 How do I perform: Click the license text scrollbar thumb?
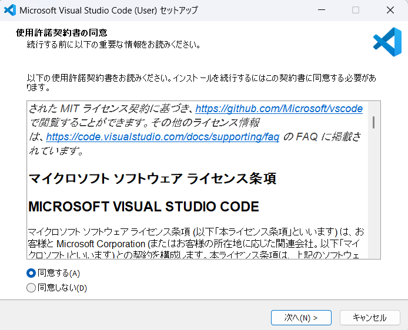374,122
